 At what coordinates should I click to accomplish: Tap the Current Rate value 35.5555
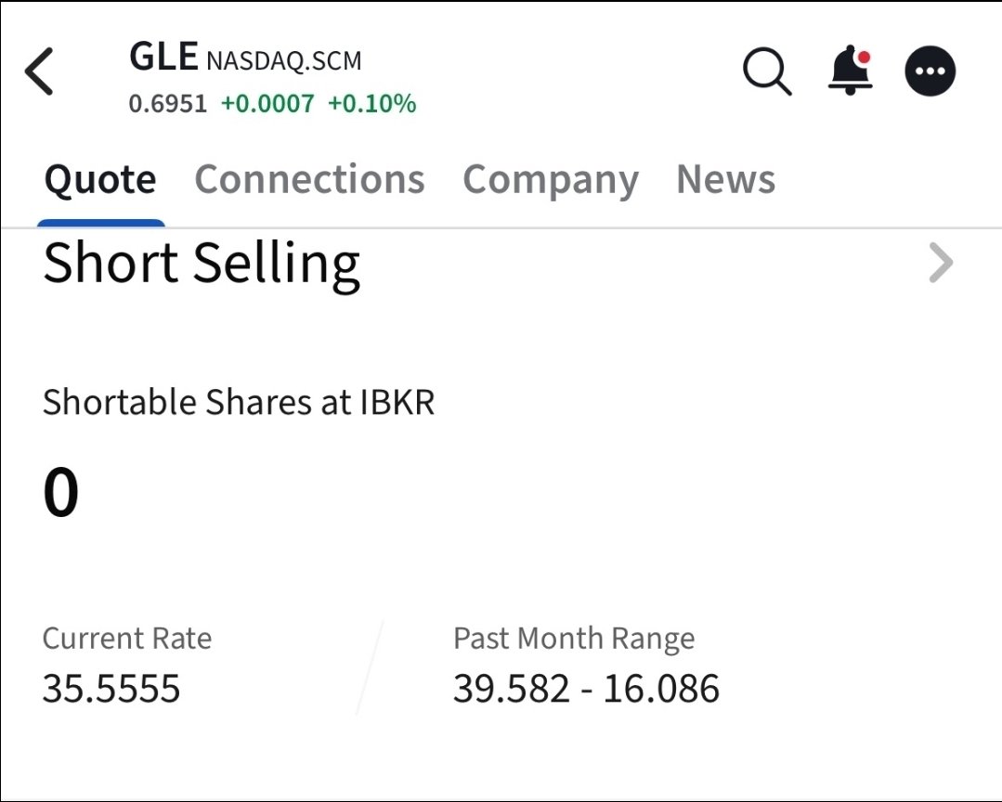[111, 689]
